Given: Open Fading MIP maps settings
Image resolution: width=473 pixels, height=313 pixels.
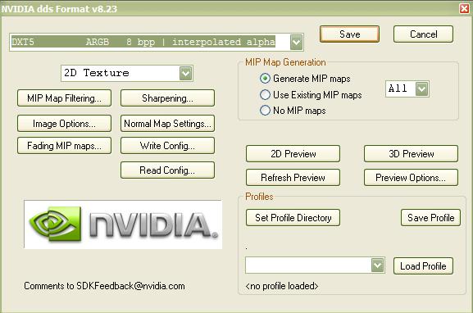Looking at the screenshot, I should coord(64,146).
